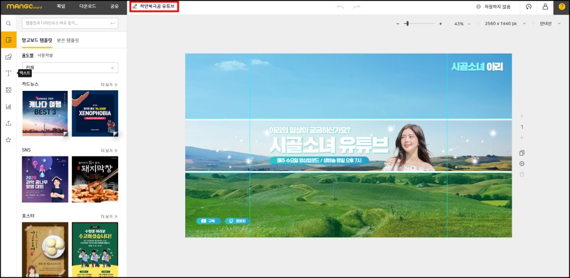Click the 구독 button on the canvas
Image resolution: width=570 pixels, height=278 pixels.
point(209,221)
